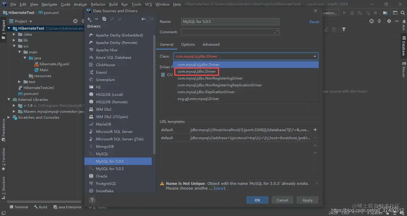Click the Comment input field
The image size is (407, 216).
pyautogui.click(x=230, y=32)
